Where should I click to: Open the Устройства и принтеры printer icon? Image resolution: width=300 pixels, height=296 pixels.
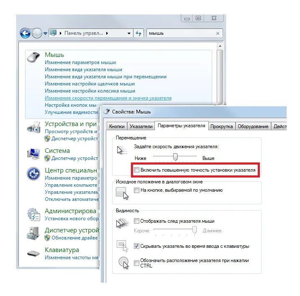click(33, 127)
